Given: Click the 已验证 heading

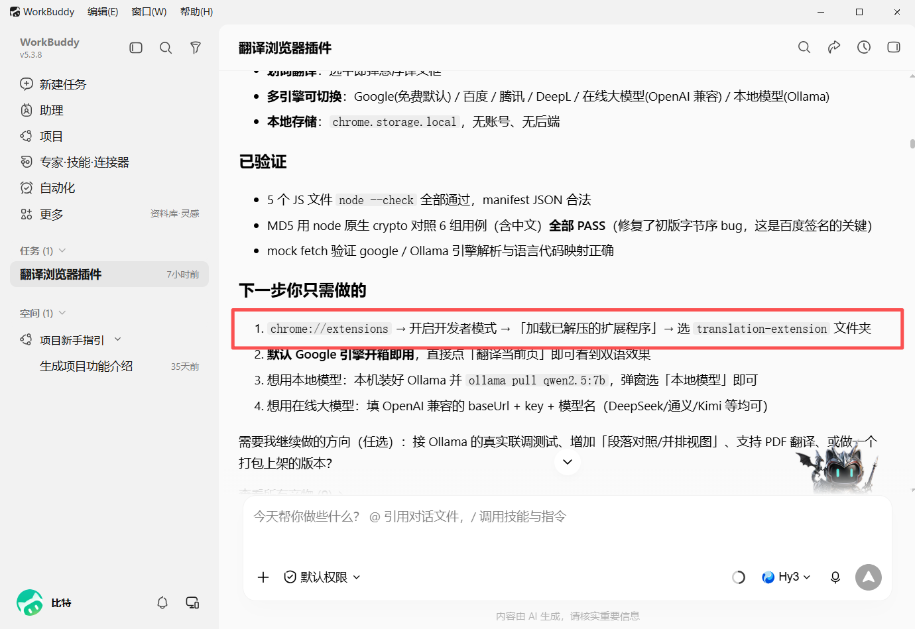Looking at the screenshot, I should (x=263, y=162).
